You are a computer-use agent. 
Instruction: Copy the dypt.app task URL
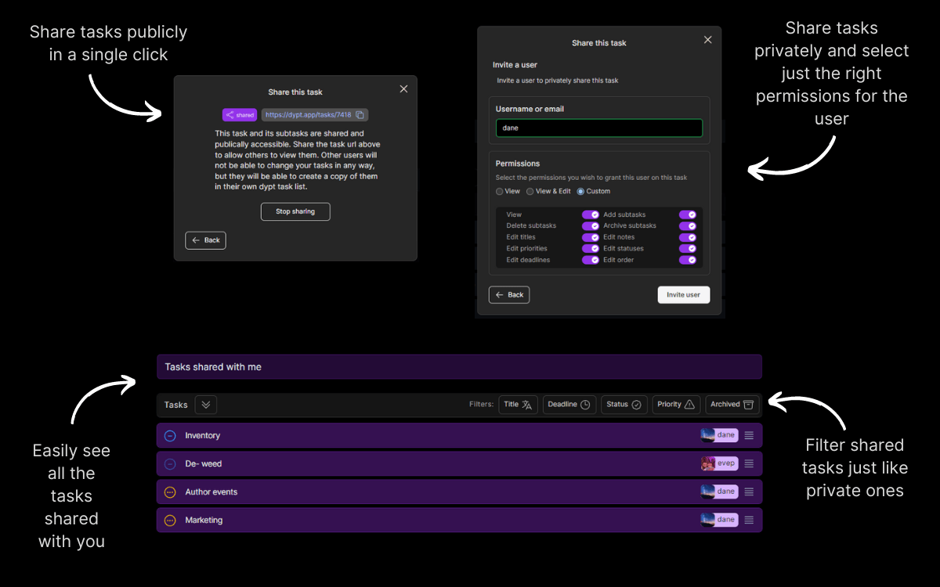[x=360, y=115]
